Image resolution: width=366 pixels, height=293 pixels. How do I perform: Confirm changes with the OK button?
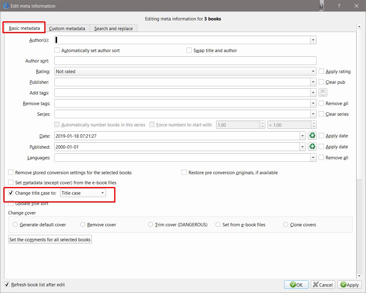point(296,284)
